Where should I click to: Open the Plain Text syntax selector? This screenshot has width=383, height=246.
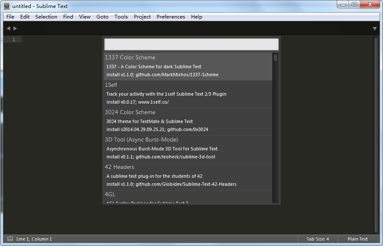pos(358,239)
